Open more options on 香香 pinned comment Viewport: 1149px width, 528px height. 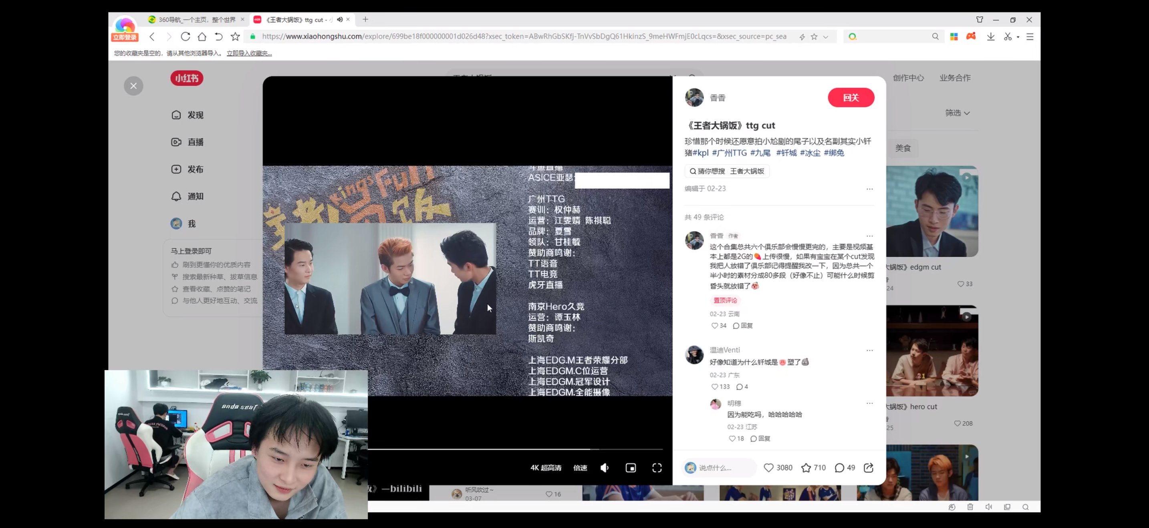point(870,236)
